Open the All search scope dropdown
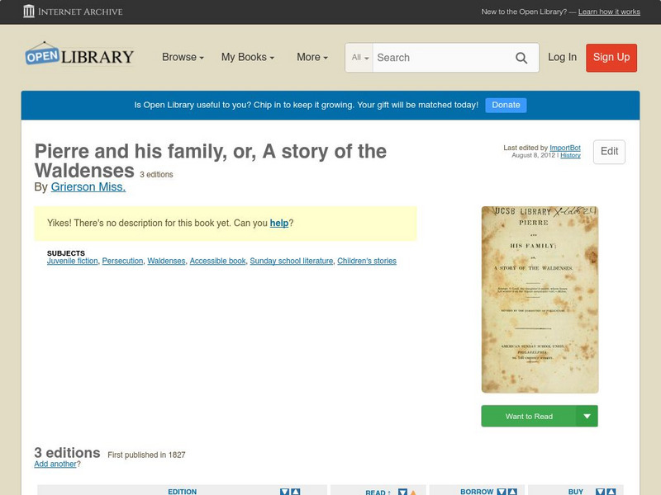The height and width of the screenshot is (495, 661). point(359,58)
